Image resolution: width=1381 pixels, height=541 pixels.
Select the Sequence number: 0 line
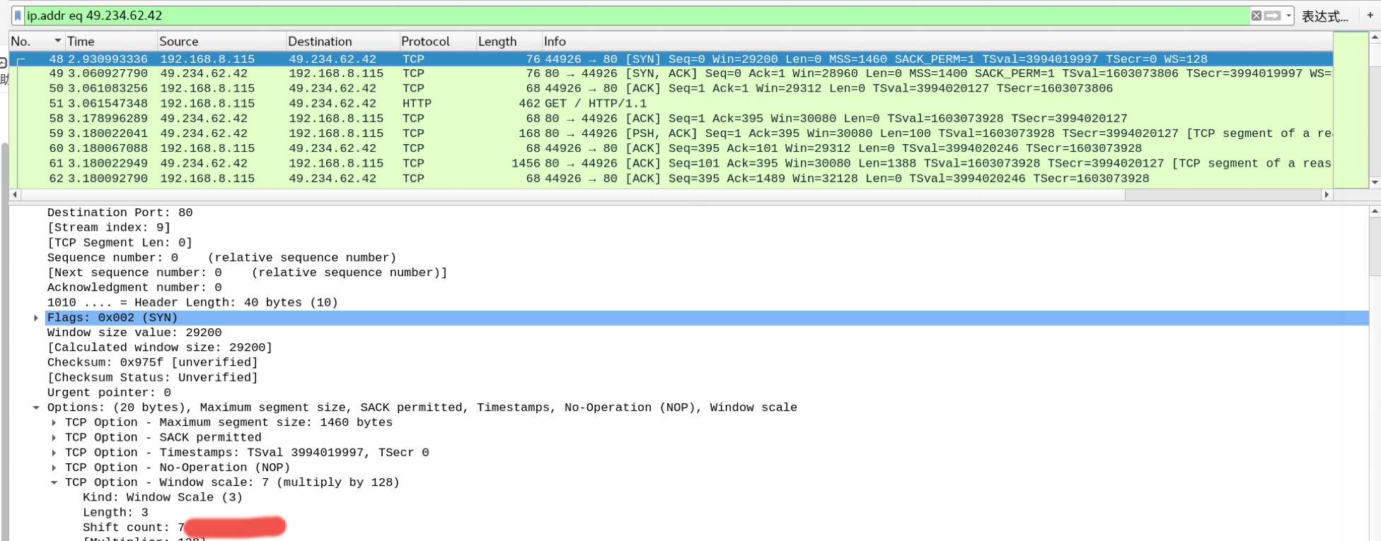(221, 258)
